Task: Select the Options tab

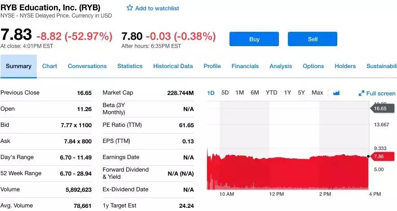Action: [x=313, y=66]
